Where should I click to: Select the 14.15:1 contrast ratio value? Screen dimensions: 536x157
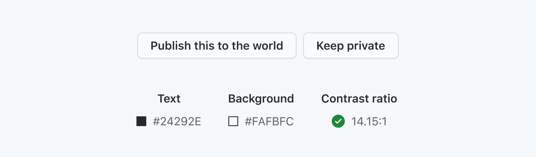[x=369, y=121]
